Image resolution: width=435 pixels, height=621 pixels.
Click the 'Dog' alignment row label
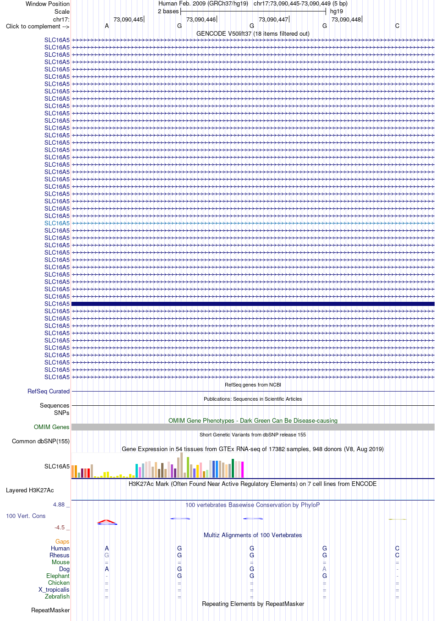click(x=64, y=569)
